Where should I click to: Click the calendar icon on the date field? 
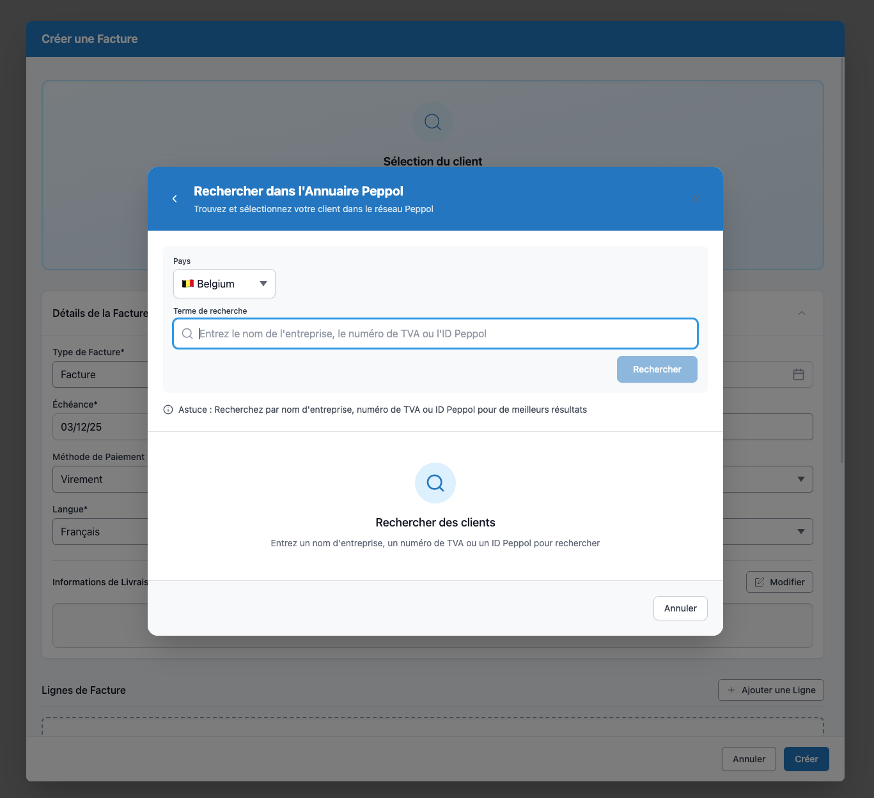click(798, 374)
